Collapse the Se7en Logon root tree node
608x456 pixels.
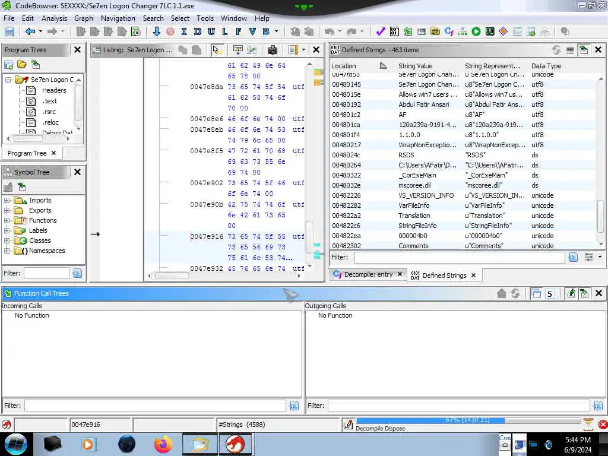click(7, 80)
